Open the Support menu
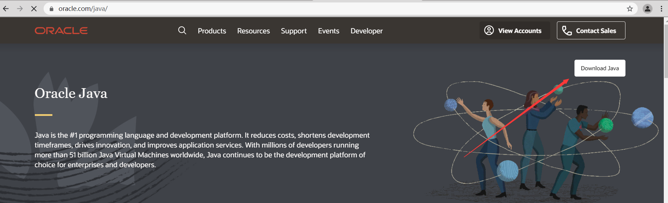 294,31
